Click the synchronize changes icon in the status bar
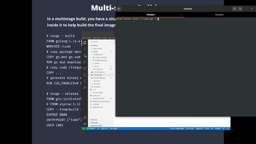 [x=98, y=129]
